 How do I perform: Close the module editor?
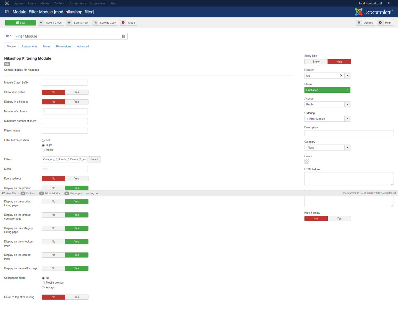click(129, 23)
